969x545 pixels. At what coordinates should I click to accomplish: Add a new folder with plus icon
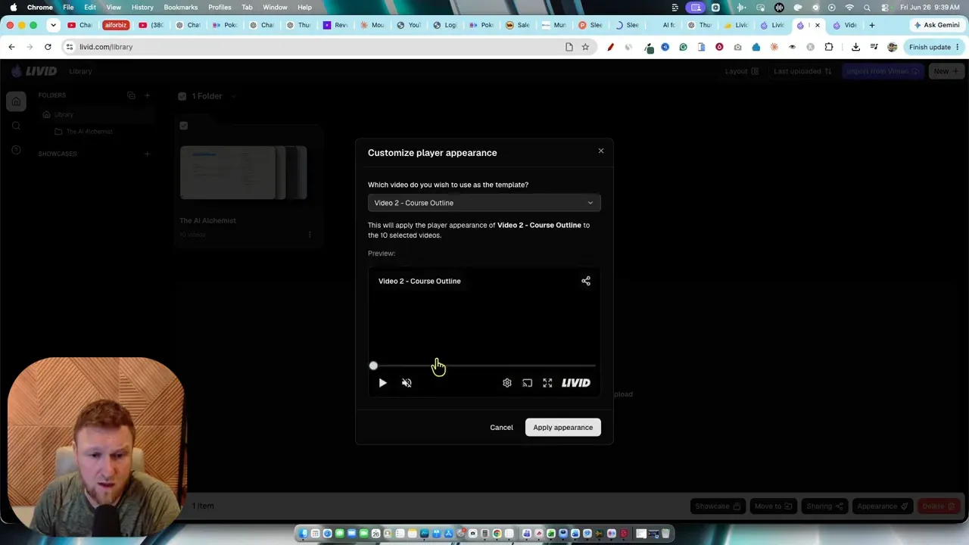[x=148, y=95]
